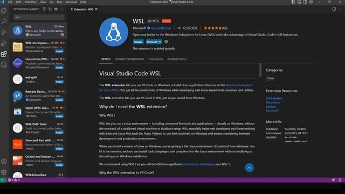This screenshot has width=345, height=194.
Task: Click the feedback icon in status bar
Action: 333,180
